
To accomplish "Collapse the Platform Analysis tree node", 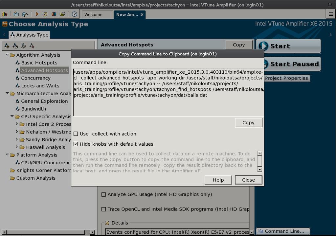I will coord(7,155).
